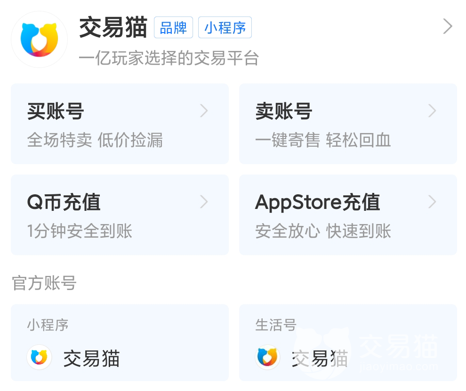The width and height of the screenshot is (466, 391).
Task: Click the 交易猫 title text
Action: [x=113, y=27]
